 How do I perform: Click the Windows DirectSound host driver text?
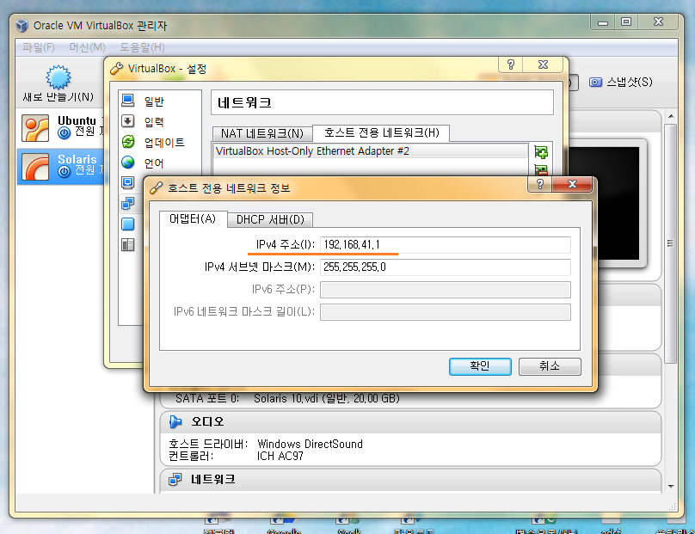coord(310,444)
